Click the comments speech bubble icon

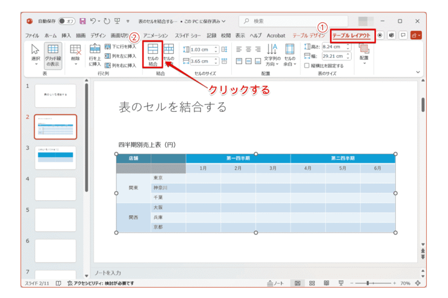pyautogui.click(x=403, y=35)
